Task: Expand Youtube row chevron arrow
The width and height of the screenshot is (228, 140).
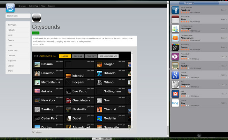Action: click(x=226, y=66)
